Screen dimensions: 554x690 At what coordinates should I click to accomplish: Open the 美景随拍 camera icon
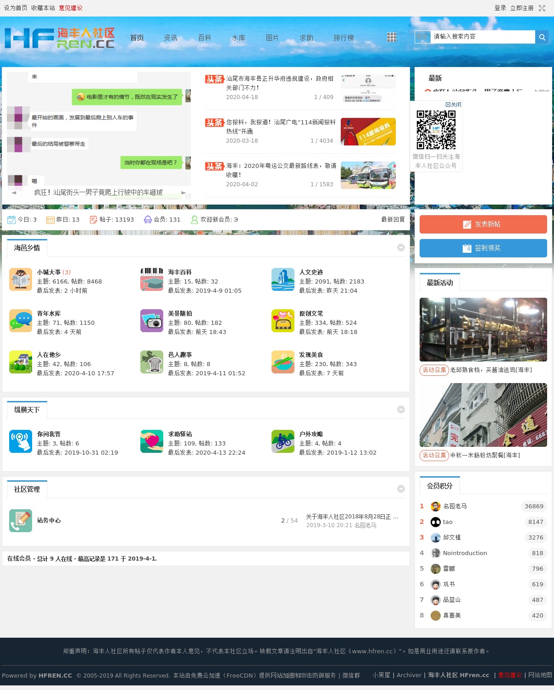[152, 321]
